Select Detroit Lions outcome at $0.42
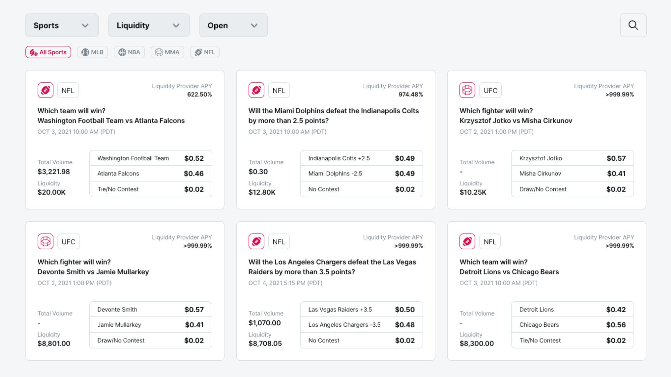The width and height of the screenshot is (671, 377). [x=573, y=309]
